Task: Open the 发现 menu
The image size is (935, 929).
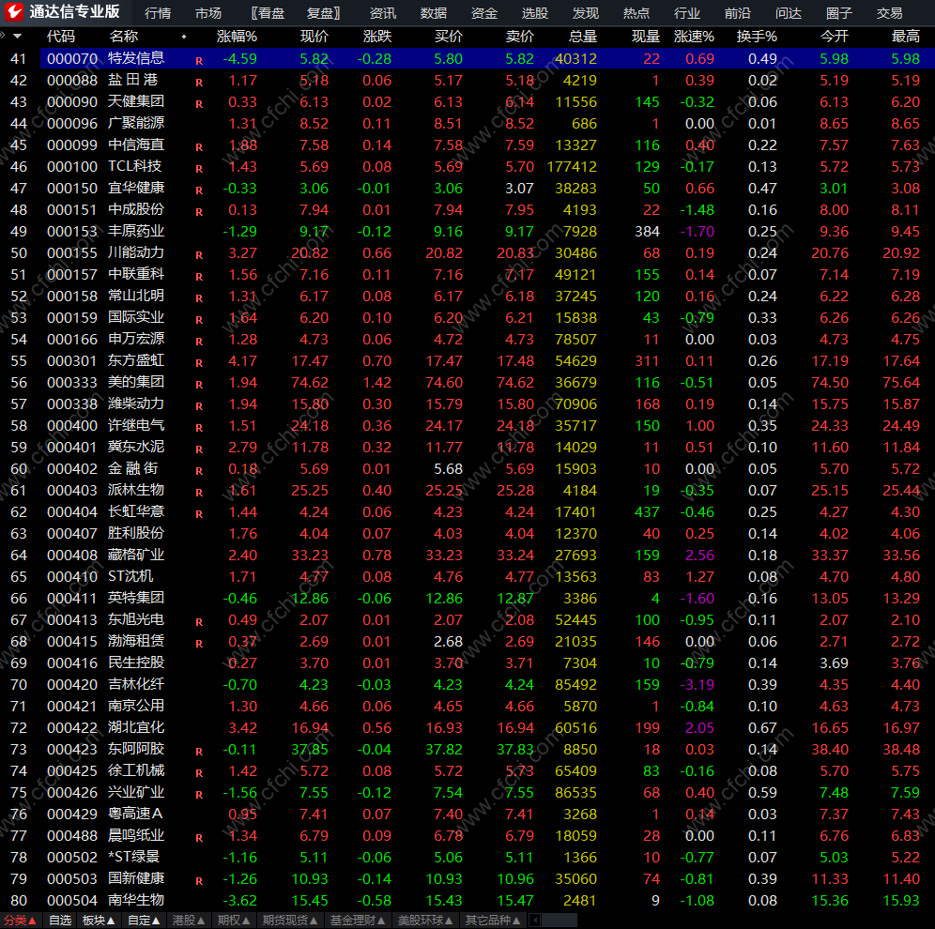Action: (585, 13)
